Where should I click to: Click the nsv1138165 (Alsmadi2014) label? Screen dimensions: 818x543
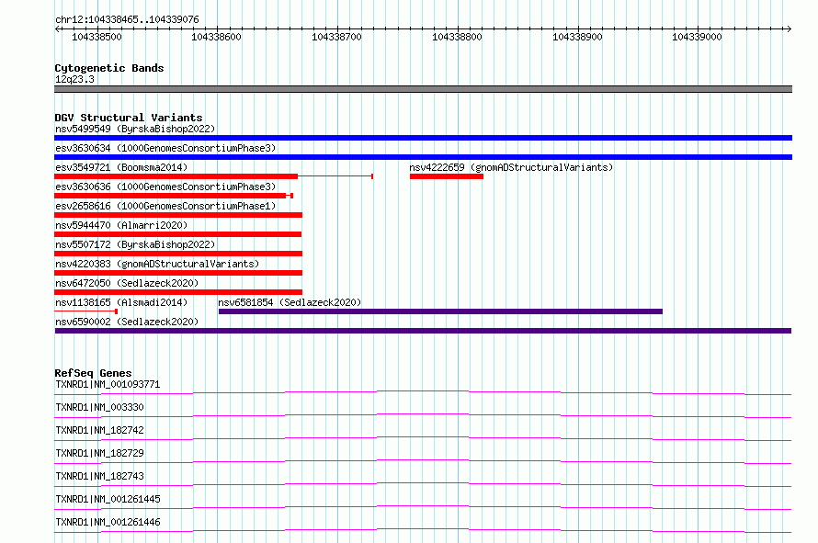[121, 302]
